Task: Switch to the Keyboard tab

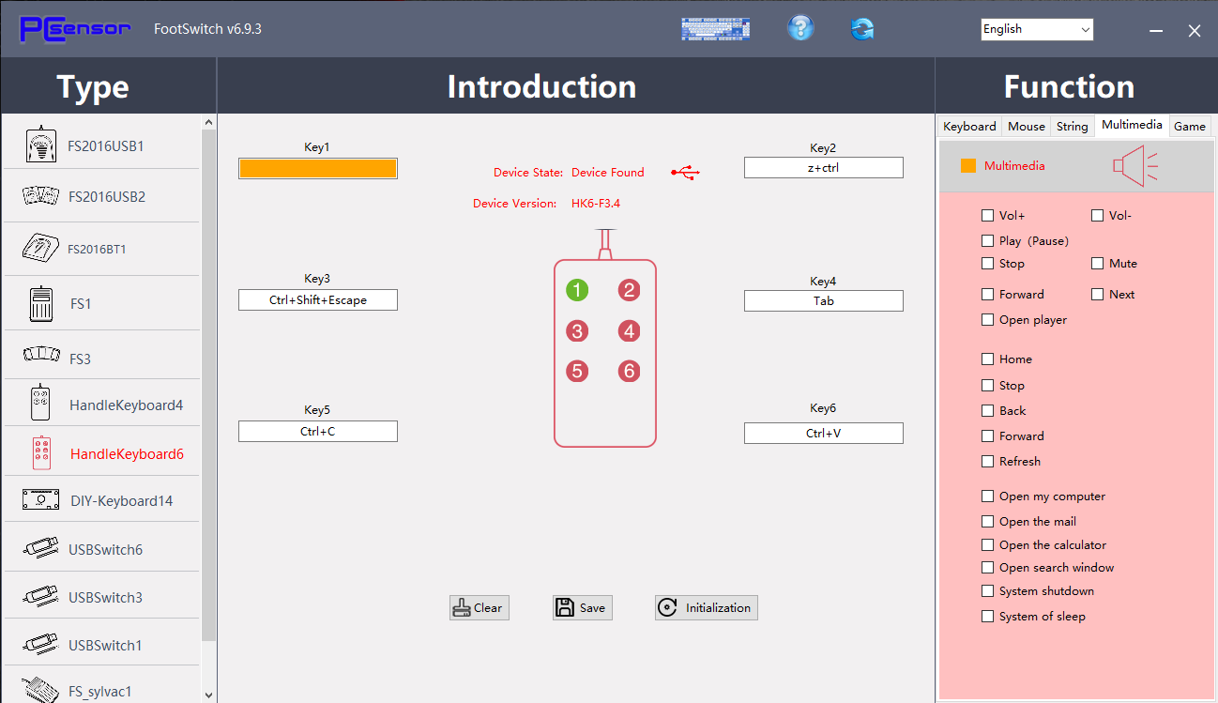Action: 969,127
